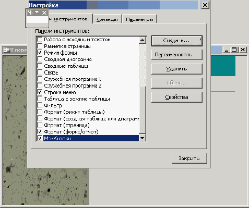Select Строка меню list entry text

coord(60,92)
